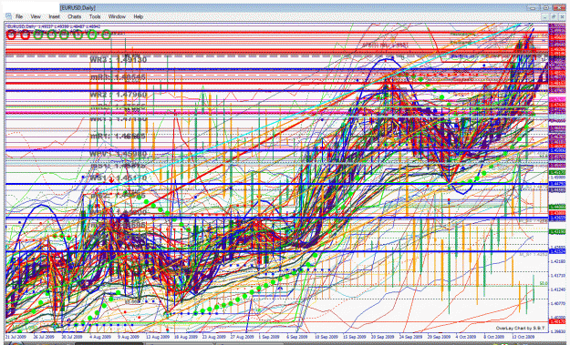This screenshot has width=570, height=345.
Task: Click the 4 Oct 2009 date label
Action: (466, 337)
